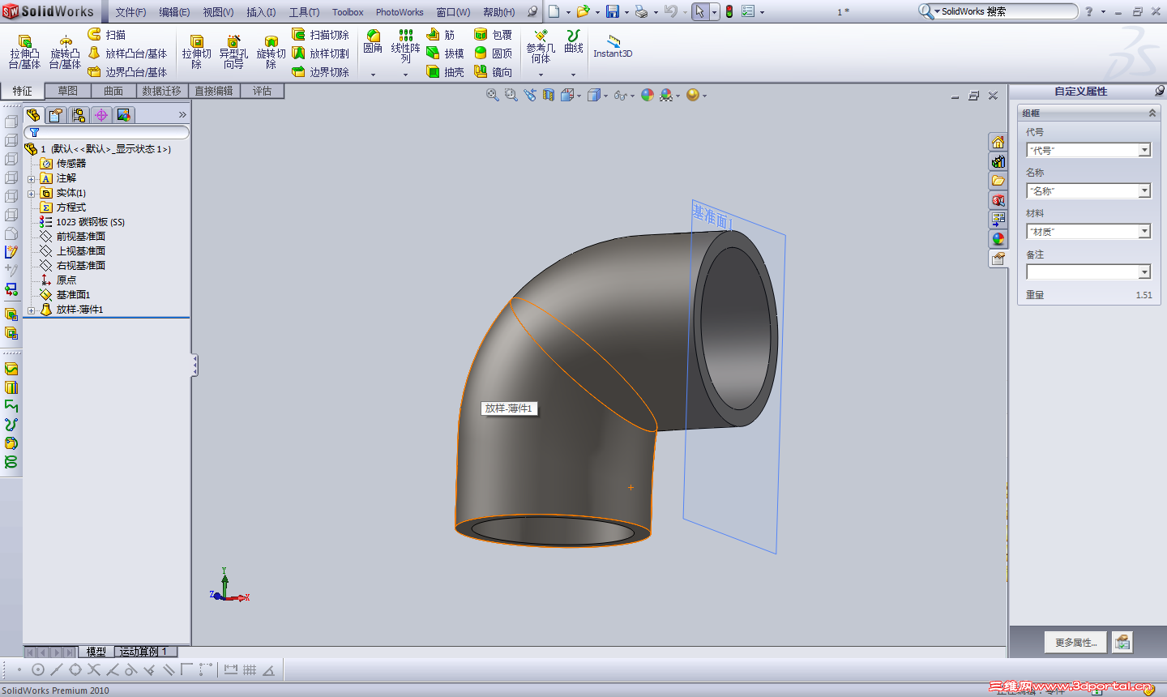Select 右视基准面 in the feature tree
1167x697 pixels.
pyautogui.click(x=80, y=266)
